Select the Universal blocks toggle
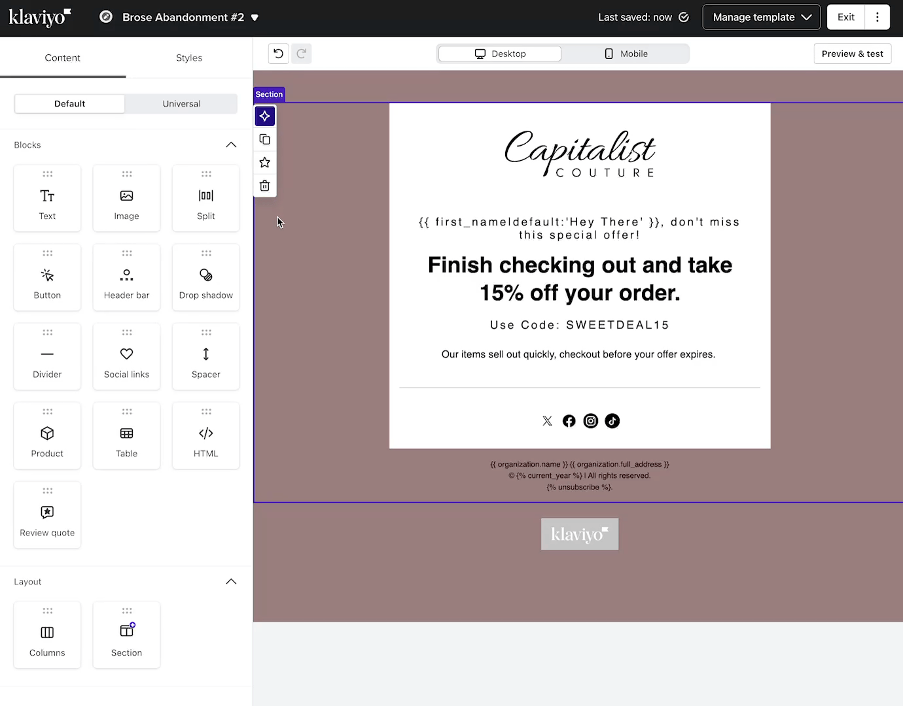This screenshot has width=903, height=706. click(x=181, y=103)
